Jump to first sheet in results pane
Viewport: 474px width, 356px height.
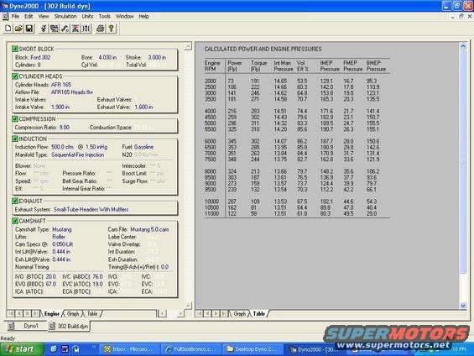200,314
